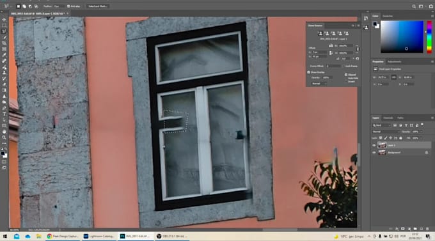
Task: Select the Crop tool
Action: click(4, 43)
